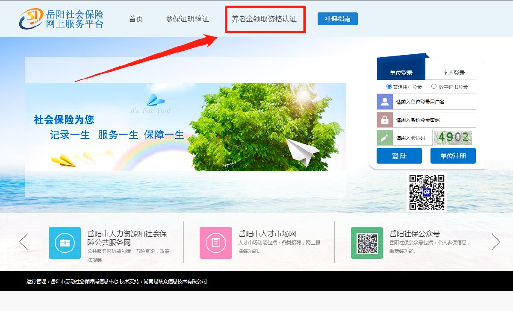Click the user avatar icon beside username field

[x=385, y=102]
